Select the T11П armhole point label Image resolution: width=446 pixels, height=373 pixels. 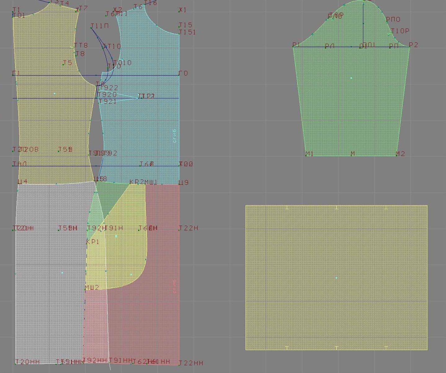pyautogui.click(x=100, y=26)
